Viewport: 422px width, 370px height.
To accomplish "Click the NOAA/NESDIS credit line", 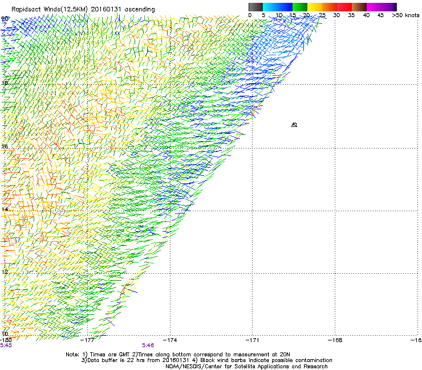I will [246, 367].
